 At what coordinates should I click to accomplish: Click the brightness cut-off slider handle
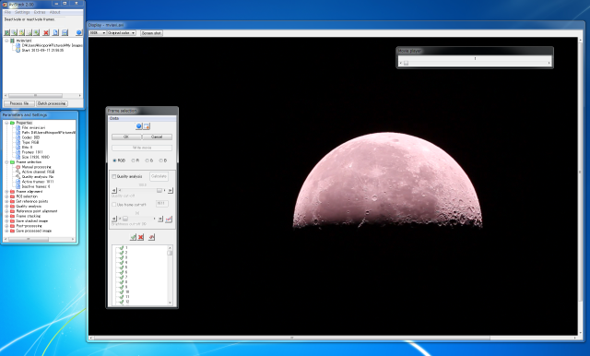(125, 219)
